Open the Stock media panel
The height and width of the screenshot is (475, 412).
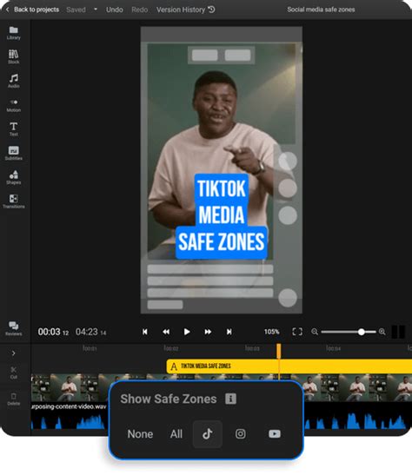click(x=14, y=57)
